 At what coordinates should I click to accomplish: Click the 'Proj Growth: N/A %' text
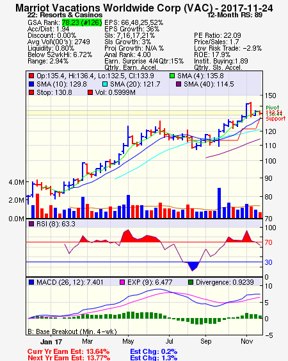click(x=134, y=48)
